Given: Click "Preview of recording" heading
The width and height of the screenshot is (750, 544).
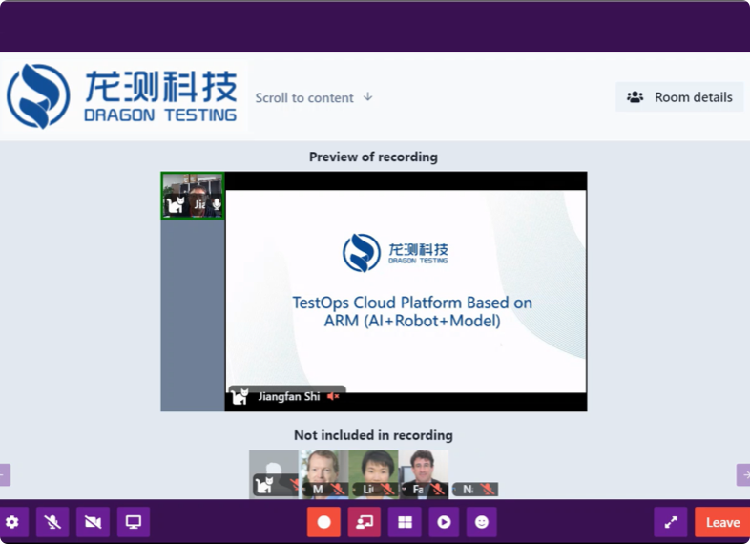Looking at the screenshot, I should 373,157.
